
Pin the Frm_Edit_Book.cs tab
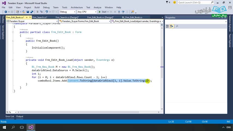tap(27, 17)
